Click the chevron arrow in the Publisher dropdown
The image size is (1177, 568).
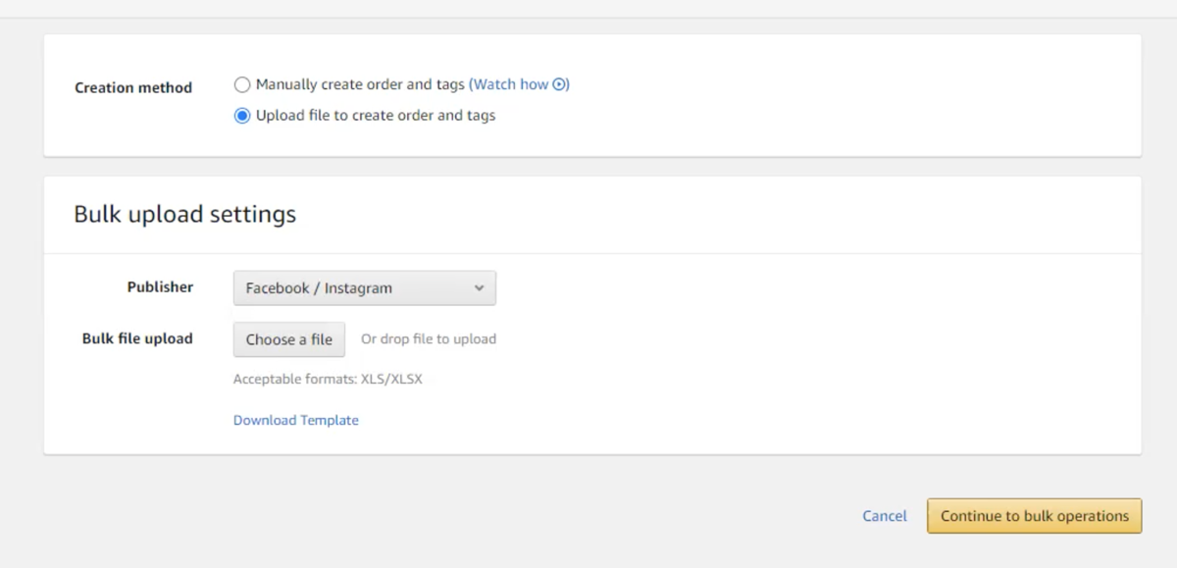pos(479,288)
